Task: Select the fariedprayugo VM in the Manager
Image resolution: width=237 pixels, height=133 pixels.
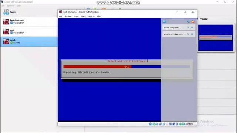Action: click(29, 22)
